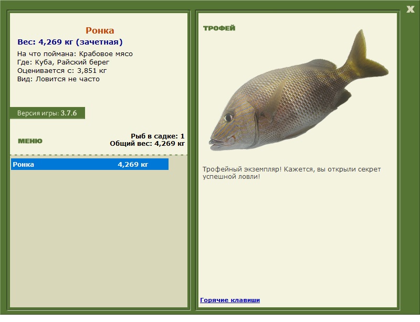Click the Вес: 4,269 кг (зачетная) text
This screenshot has height=322, width=420.
70,42
